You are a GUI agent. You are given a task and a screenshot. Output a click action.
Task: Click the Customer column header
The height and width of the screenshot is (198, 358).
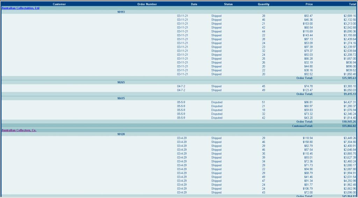[x=59, y=4]
